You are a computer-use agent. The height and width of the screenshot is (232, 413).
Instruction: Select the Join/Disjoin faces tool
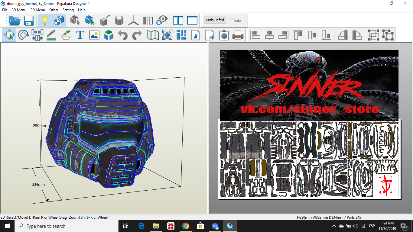(37, 35)
